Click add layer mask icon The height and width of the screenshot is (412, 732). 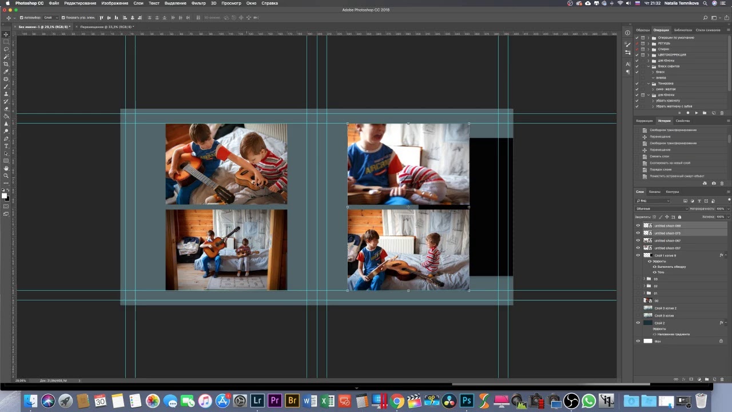point(691,379)
